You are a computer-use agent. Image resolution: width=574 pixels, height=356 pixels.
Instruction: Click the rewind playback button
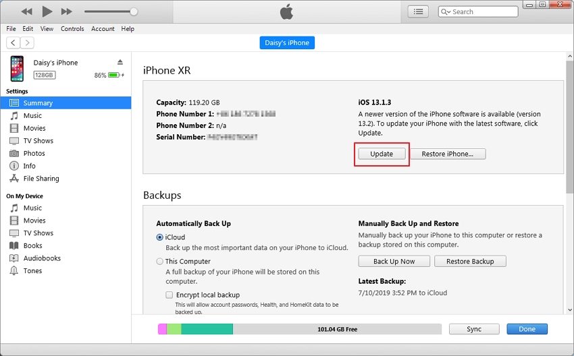pyautogui.click(x=26, y=11)
